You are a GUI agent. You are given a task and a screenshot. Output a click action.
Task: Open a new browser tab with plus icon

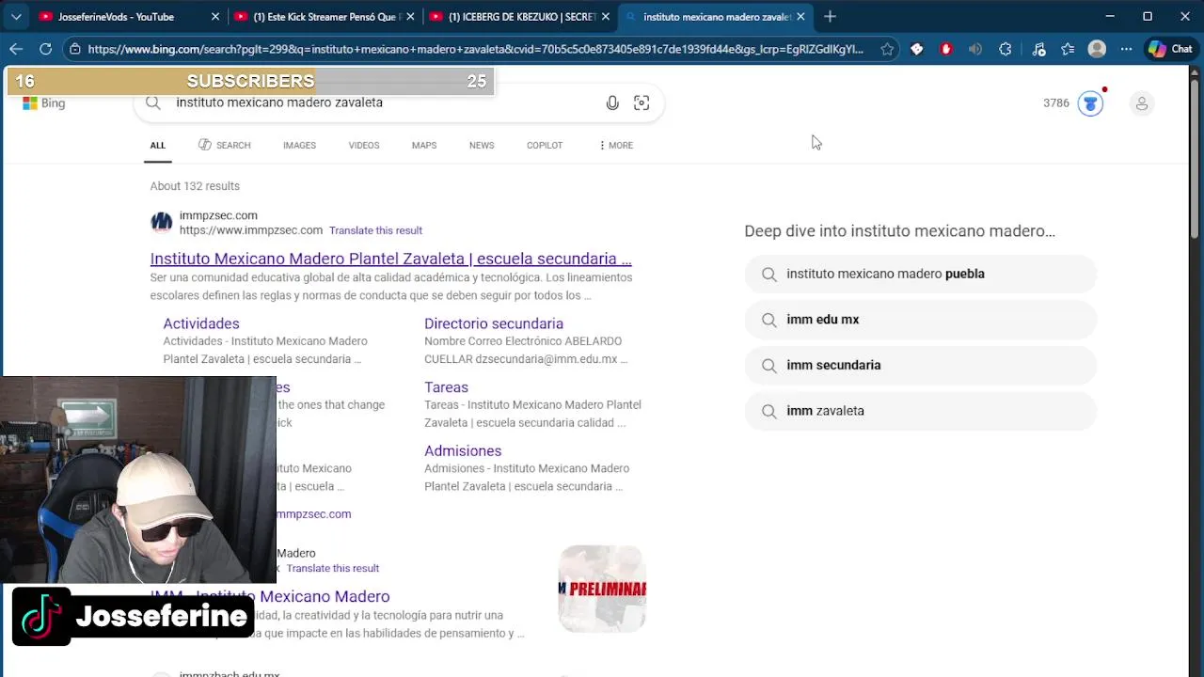click(830, 16)
